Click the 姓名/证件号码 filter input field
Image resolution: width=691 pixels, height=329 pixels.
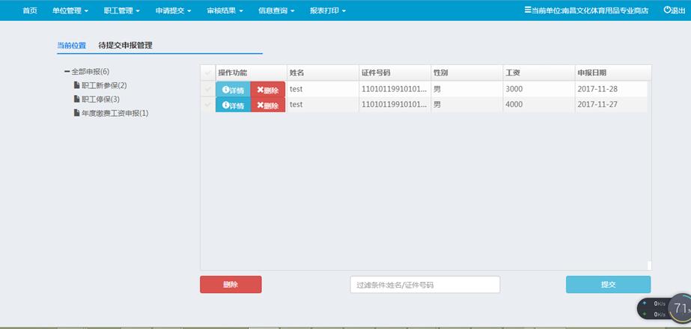click(x=424, y=285)
